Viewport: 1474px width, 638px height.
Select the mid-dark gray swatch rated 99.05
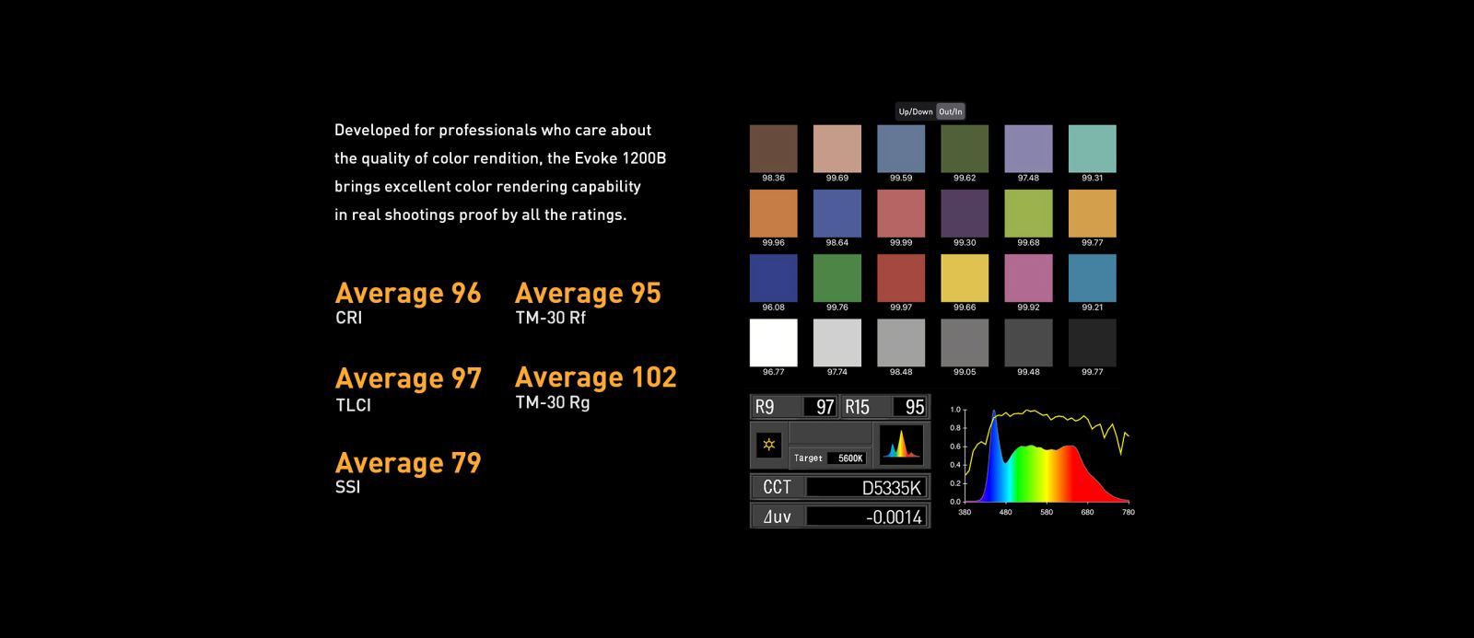pyautogui.click(x=965, y=342)
